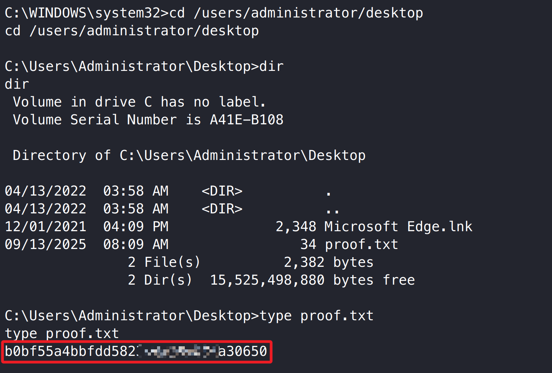Viewport: 552px width, 373px height.
Task: Click the 09/13/2025 date entry
Action: [46, 245]
